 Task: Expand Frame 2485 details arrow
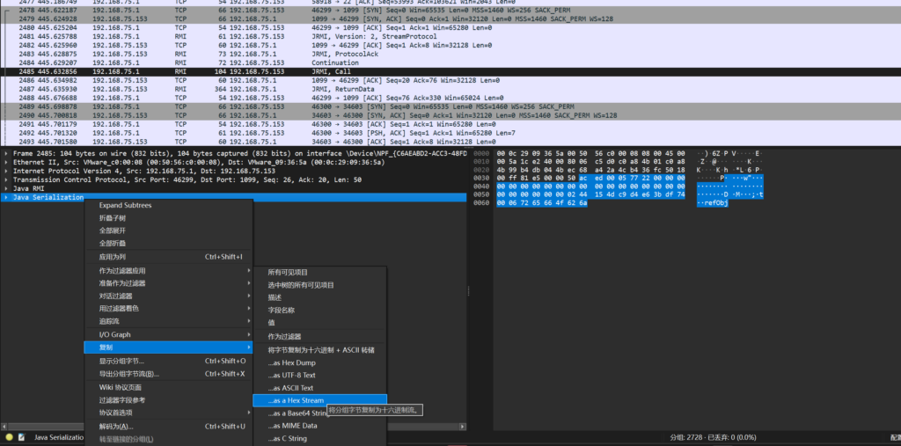pos(6,154)
